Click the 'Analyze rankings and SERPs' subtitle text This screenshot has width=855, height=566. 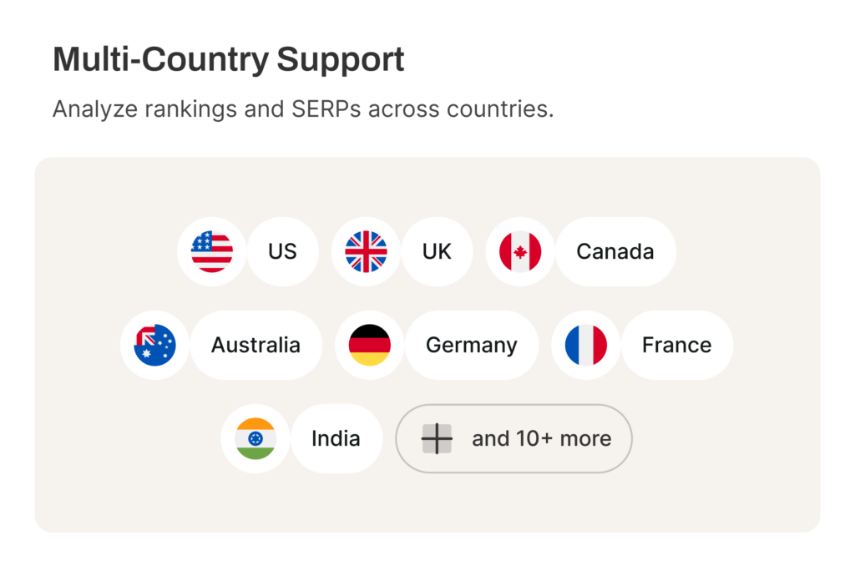[303, 109]
